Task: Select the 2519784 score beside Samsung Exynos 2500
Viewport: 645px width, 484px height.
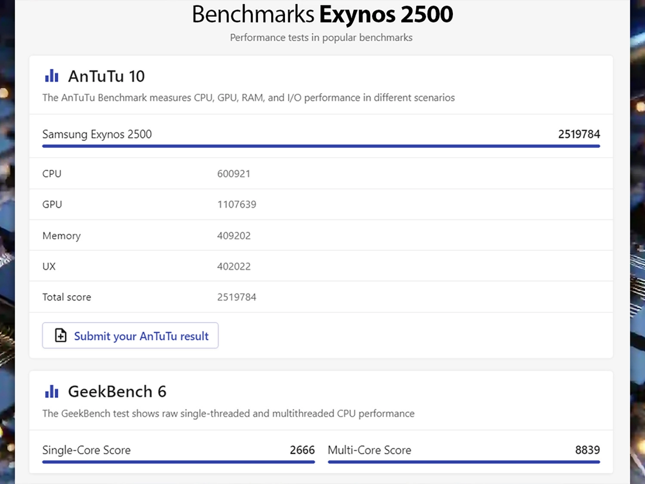Action: [579, 134]
